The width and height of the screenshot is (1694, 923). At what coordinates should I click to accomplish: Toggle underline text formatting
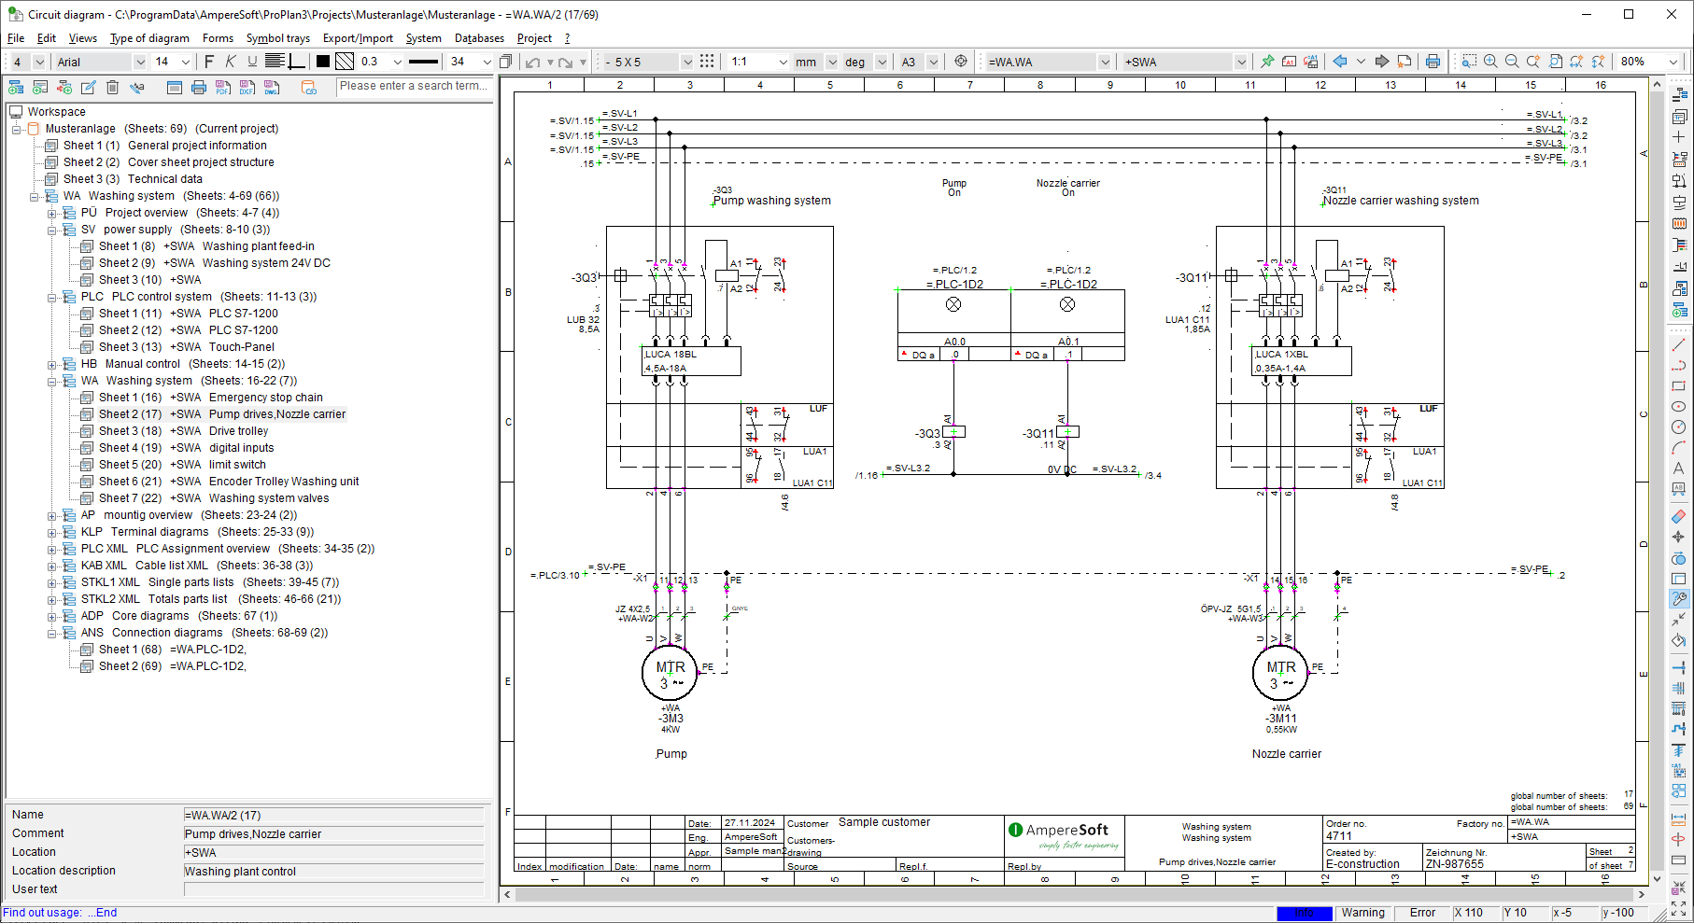click(x=252, y=62)
